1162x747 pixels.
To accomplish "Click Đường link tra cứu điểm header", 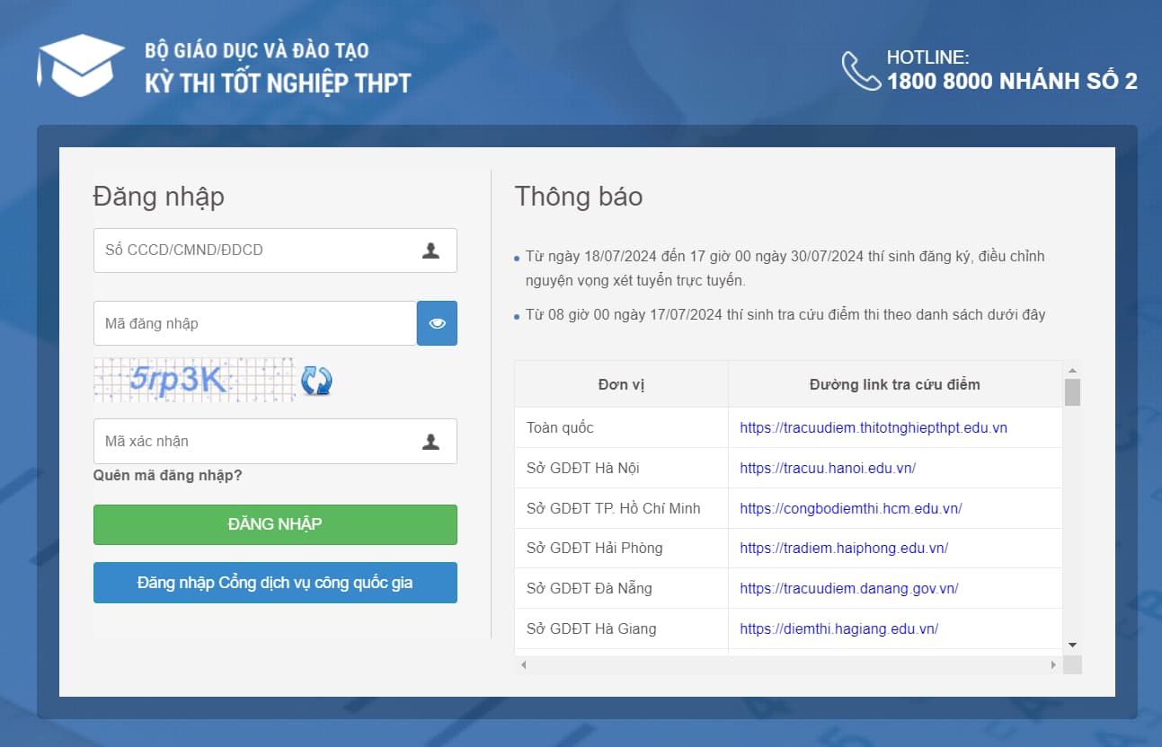I will click(895, 384).
